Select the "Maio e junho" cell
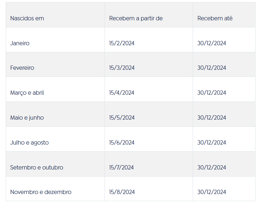The width and height of the screenshot is (258, 204). coord(27,117)
